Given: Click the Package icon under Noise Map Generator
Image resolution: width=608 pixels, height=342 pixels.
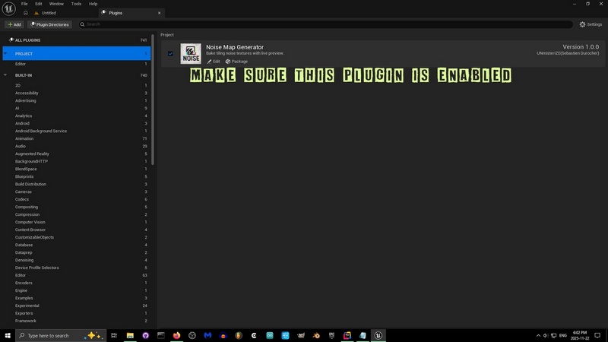Looking at the screenshot, I should click(227, 62).
